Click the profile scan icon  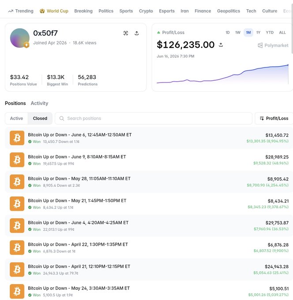(126, 33)
